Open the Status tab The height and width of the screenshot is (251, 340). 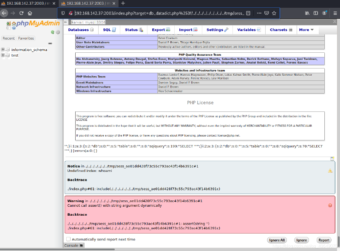pyautogui.click(x=134, y=30)
